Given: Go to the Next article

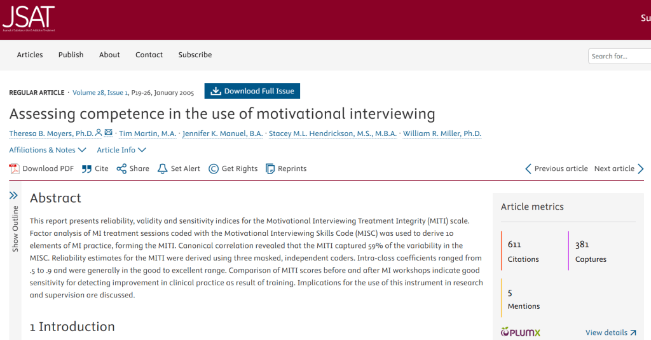Looking at the screenshot, I should [619, 168].
